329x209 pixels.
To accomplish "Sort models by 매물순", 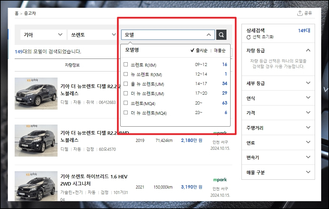I will coord(220,50).
